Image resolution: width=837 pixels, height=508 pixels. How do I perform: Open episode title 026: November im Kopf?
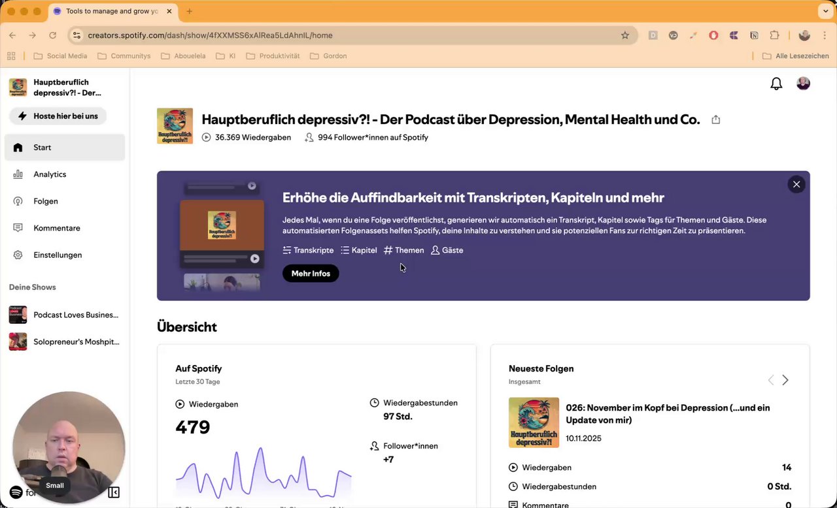point(668,414)
